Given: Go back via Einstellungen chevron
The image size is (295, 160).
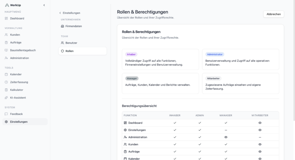Looking at the screenshot, I should (x=60, y=13).
